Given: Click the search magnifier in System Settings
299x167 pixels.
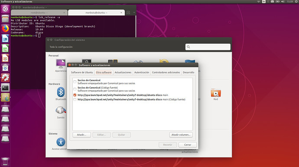Looking at the screenshot, I should pyautogui.click(x=188, y=47).
